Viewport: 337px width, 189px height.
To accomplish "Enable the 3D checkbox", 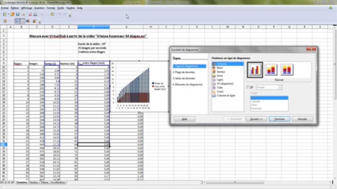I will (248, 87).
